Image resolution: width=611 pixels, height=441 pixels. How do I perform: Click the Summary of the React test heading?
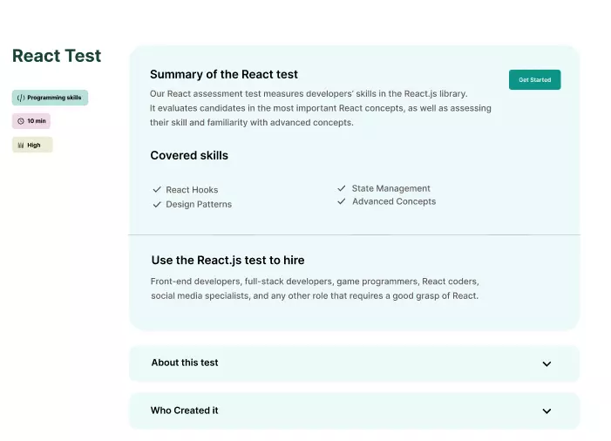click(224, 74)
